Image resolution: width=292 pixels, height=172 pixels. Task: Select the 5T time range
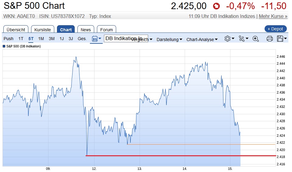[x=31, y=39]
